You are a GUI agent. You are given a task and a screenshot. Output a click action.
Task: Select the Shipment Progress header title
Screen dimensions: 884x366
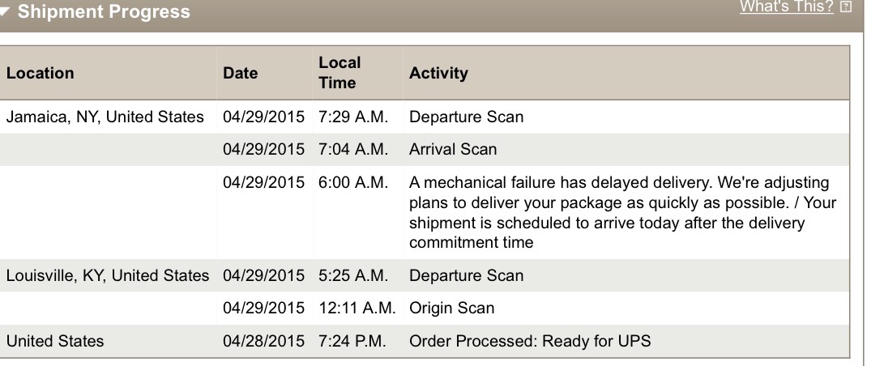click(104, 12)
